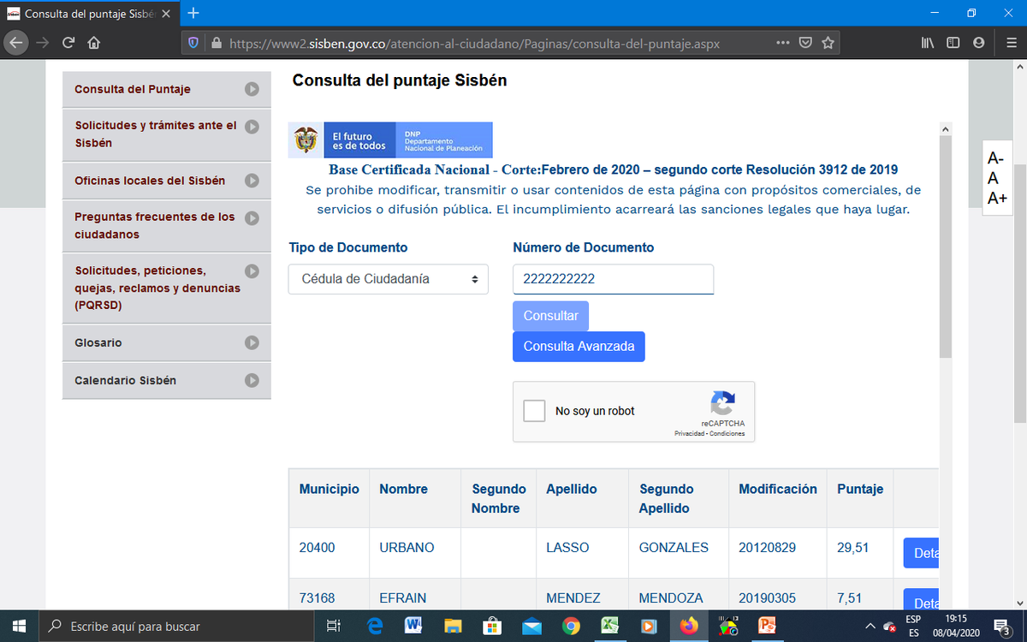The height and width of the screenshot is (642, 1027).
Task: Click the inner frame scroll-up arrow
Action: point(945,128)
